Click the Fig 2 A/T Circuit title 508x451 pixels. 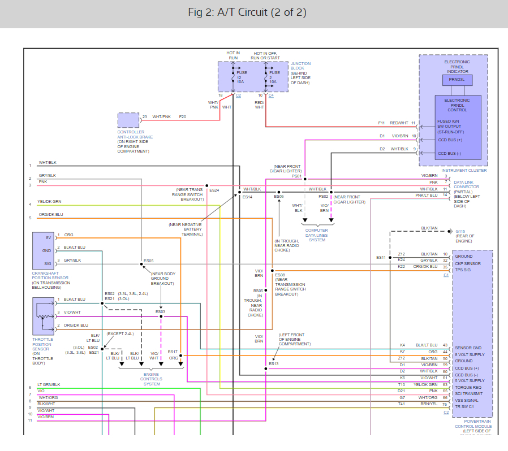(254, 13)
